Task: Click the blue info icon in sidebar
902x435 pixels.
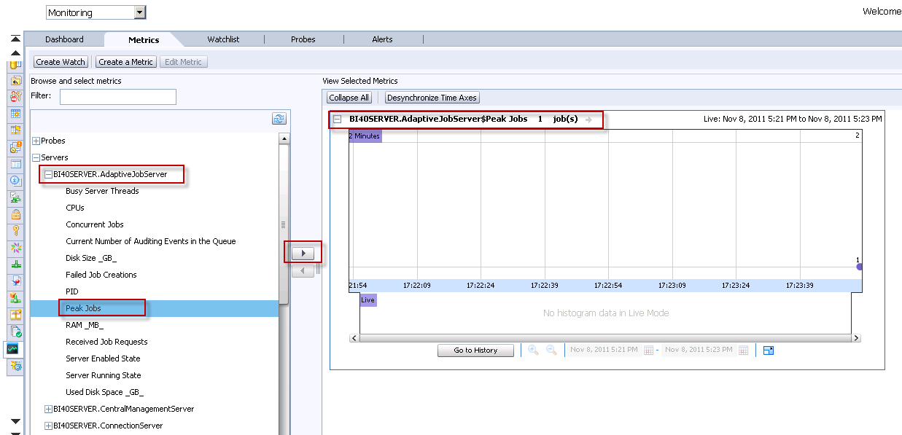Action: pos(15,180)
